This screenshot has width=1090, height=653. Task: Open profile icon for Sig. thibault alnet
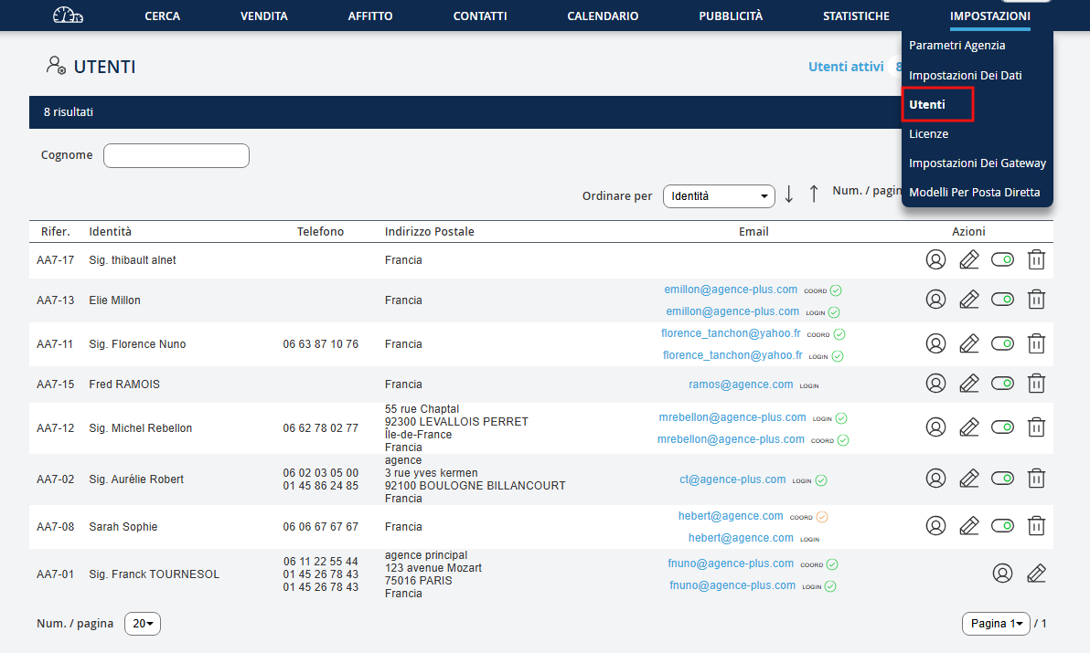[935, 260]
